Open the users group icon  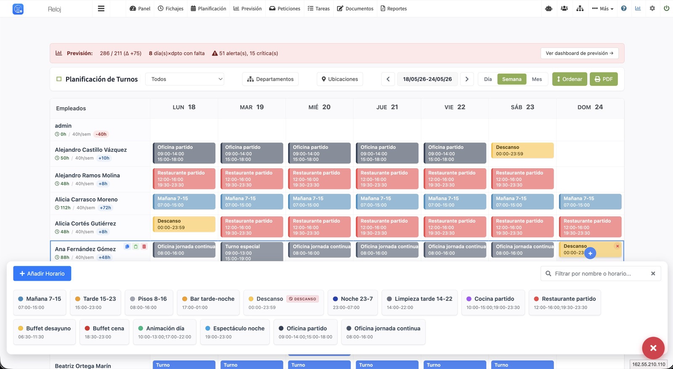tap(564, 8)
